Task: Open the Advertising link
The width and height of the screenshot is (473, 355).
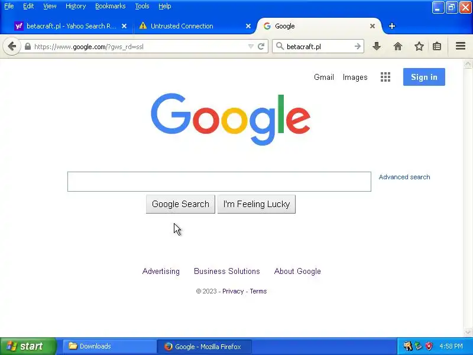Action: [x=161, y=271]
